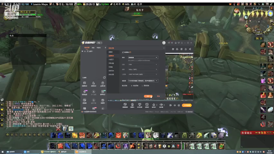Click the stream preview thumbnail

click(179, 77)
